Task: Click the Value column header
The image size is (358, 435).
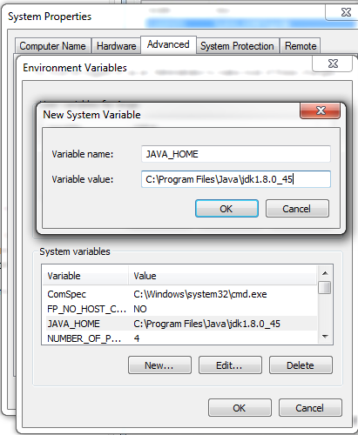Action: point(222,276)
